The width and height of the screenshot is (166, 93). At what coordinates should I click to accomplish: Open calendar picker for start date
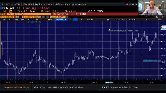point(18,17)
